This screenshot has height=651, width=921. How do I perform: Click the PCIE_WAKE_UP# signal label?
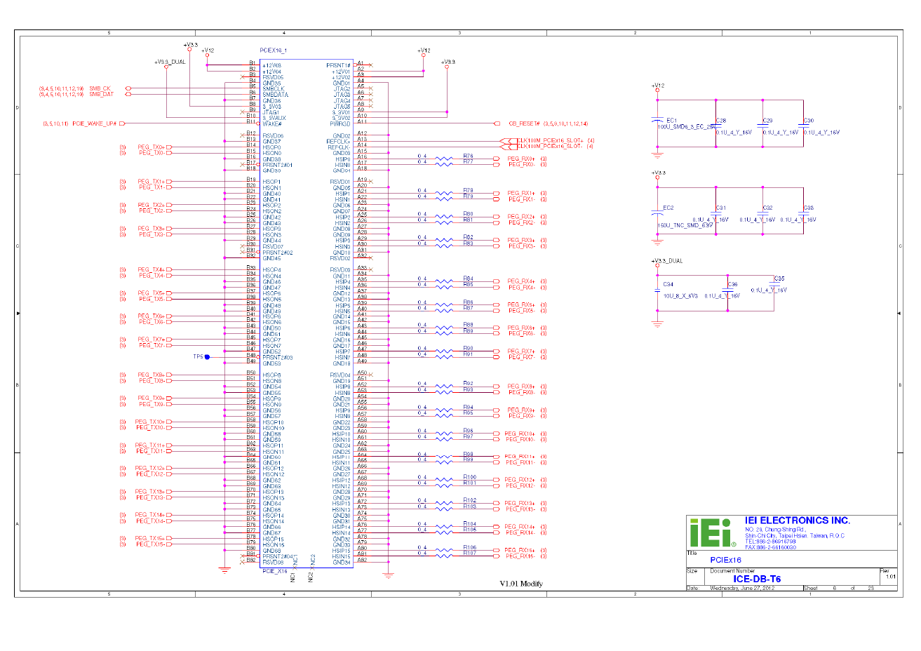click(x=94, y=123)
